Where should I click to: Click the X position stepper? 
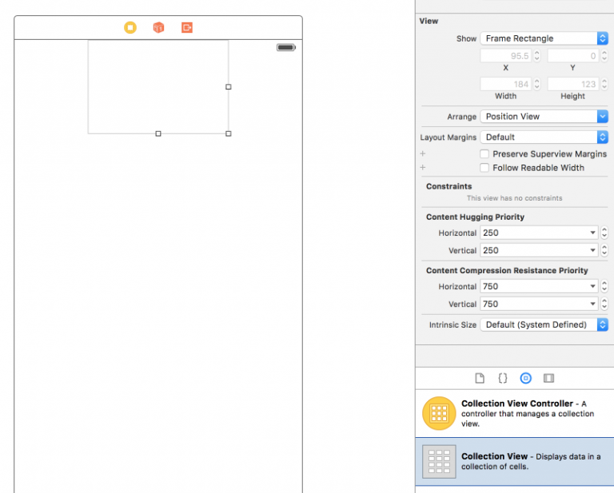(536, 56)
